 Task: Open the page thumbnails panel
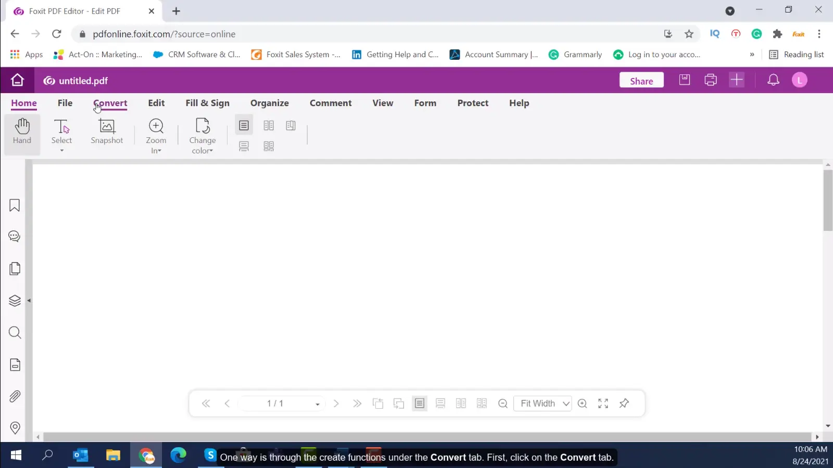(15, 269)
